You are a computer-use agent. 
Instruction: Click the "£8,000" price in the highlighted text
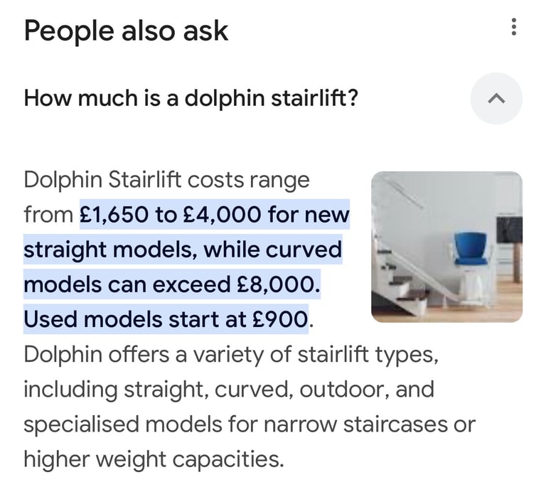pyautogui.click(x=277, y=284)
